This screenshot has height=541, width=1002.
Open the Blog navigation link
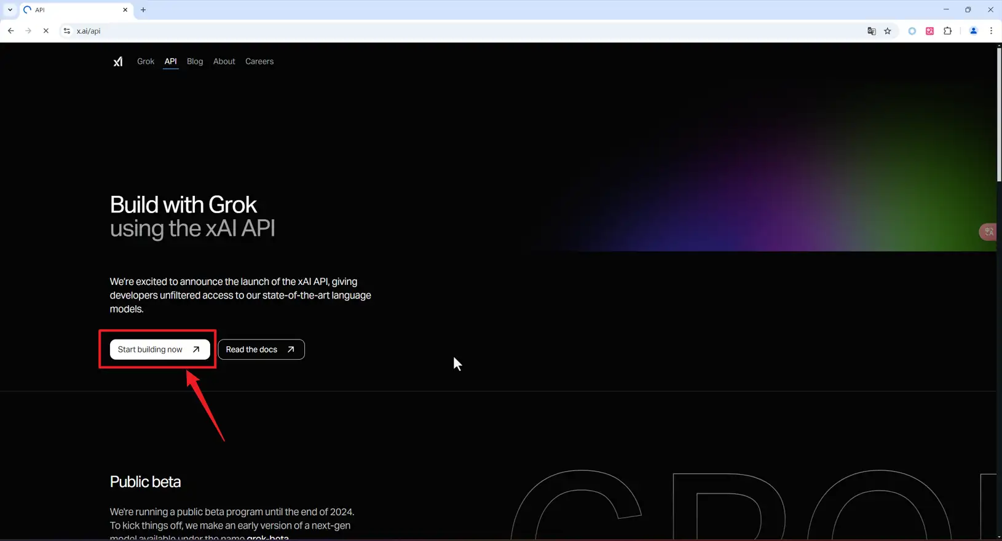point(195,61)
